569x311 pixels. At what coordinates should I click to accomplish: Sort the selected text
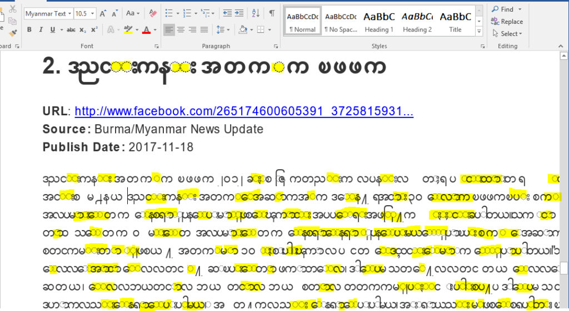point(256,13)
